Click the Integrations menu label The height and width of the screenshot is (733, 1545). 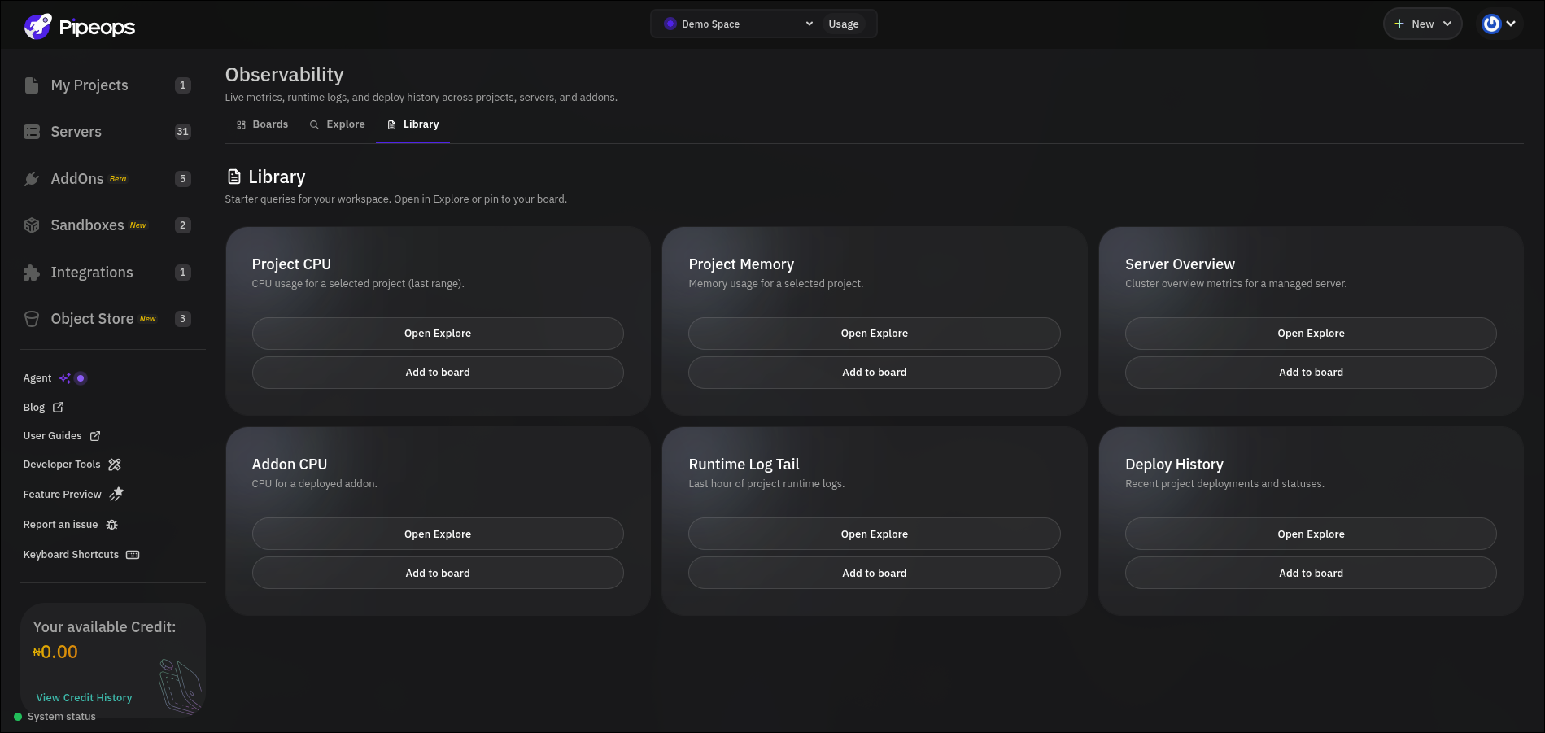click(x=92, y=273)
